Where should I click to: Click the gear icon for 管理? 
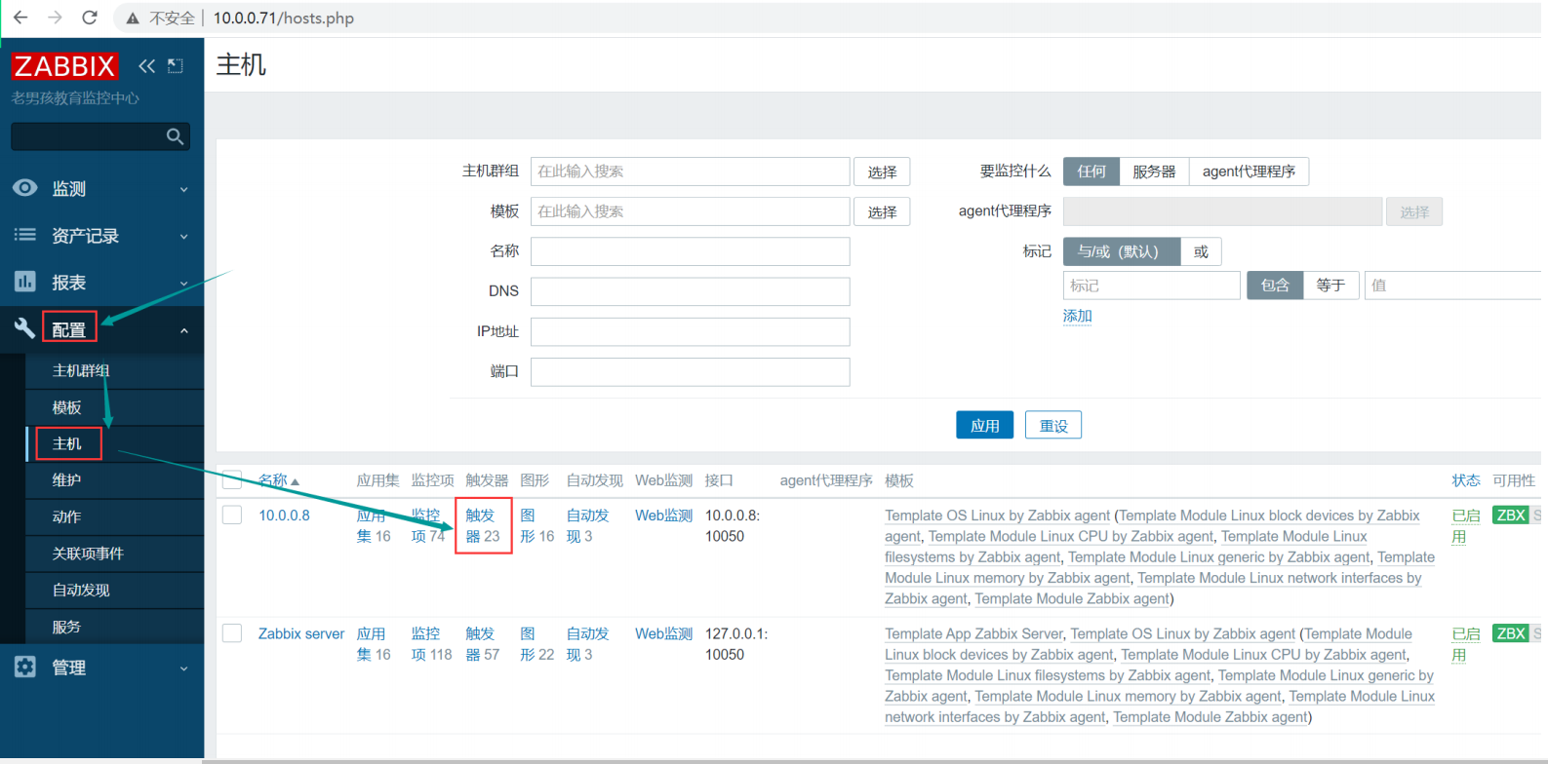click(25, 667)
